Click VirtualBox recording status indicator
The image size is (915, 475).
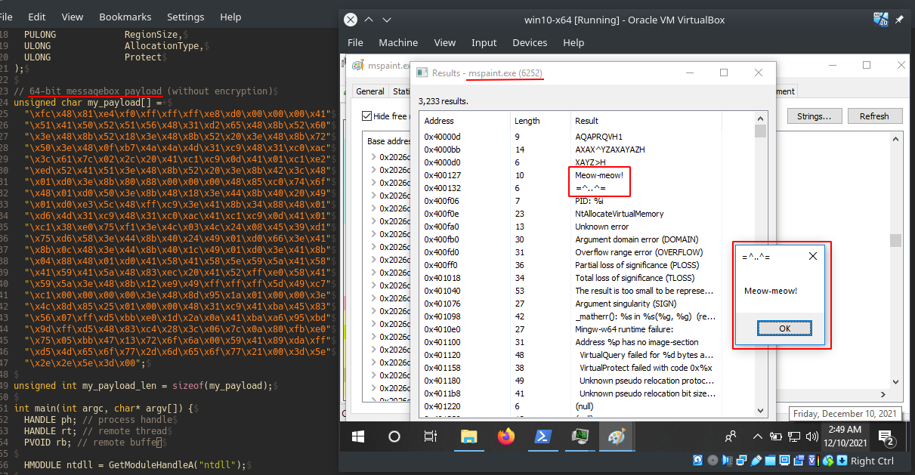click(x=798, y=461)
